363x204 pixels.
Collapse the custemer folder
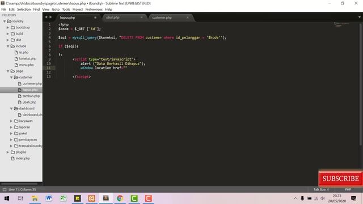coord(11,78)
